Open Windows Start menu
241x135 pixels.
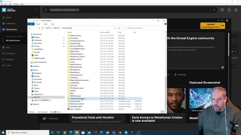click(3, 132)
